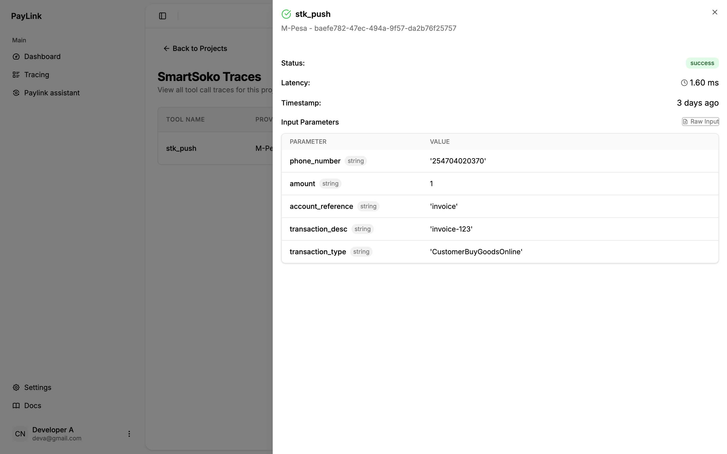Select the Dashboard icon in sidebar
This screenshot has height=454, width=727.
click(16, 56)
